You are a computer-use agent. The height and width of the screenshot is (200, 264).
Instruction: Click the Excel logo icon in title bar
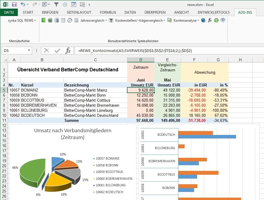pos(6,4)
